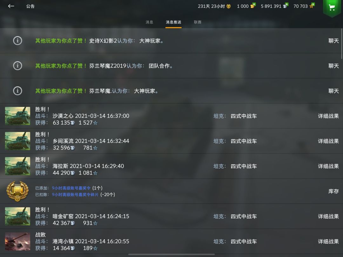Click the 9小时高级账号嘉奖令碎片 link
The height and width of the screenshot is (257, 343).
click(x=75, y=194)
